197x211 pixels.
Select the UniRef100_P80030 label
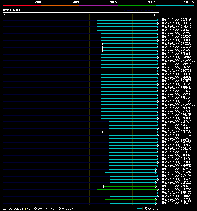(177, 40)
